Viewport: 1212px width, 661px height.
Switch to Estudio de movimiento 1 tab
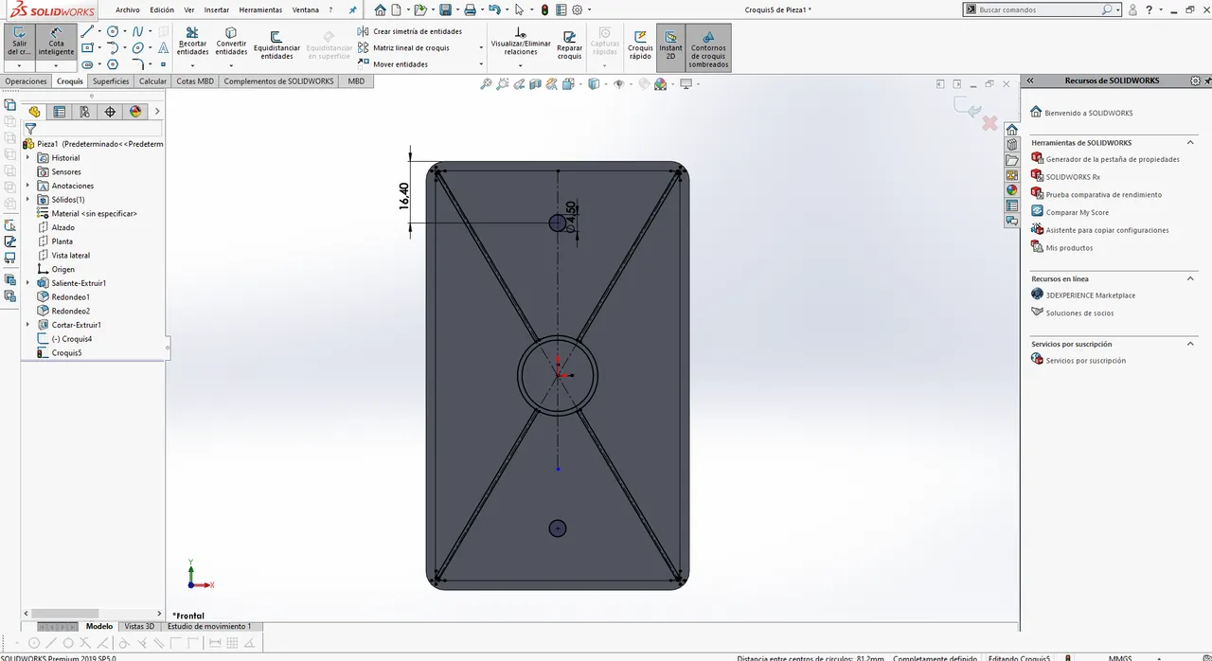click(x=209, y=626)
